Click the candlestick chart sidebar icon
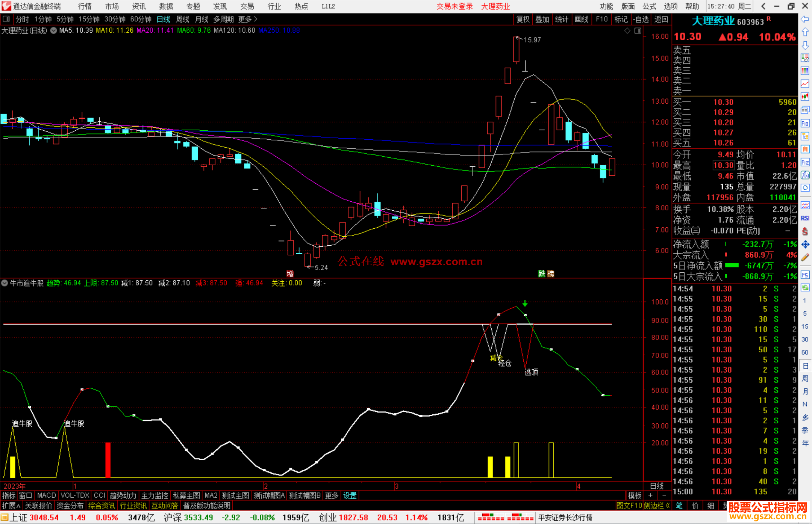 (805, 97)
